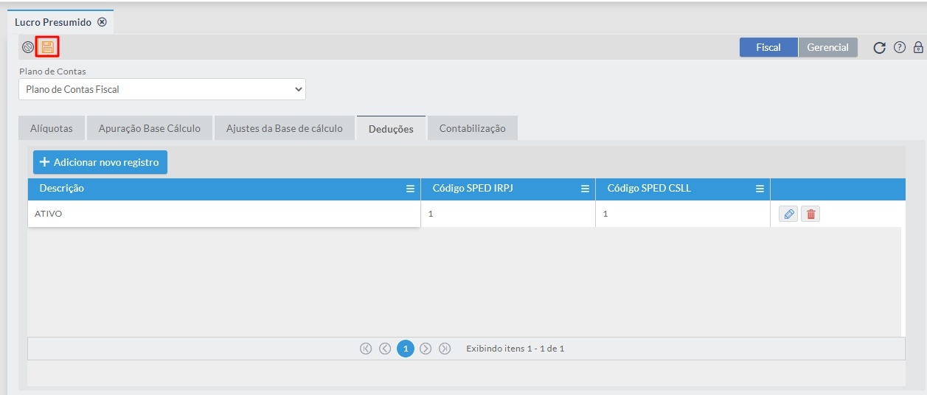Click the padlock icon
Image resolution: width=927 pixels, height=395 pixels.
click(x=918, y=48)
